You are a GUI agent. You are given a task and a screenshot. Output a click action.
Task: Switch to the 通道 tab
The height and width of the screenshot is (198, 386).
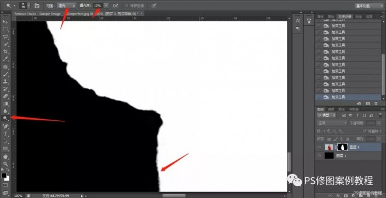coord(331,109)
